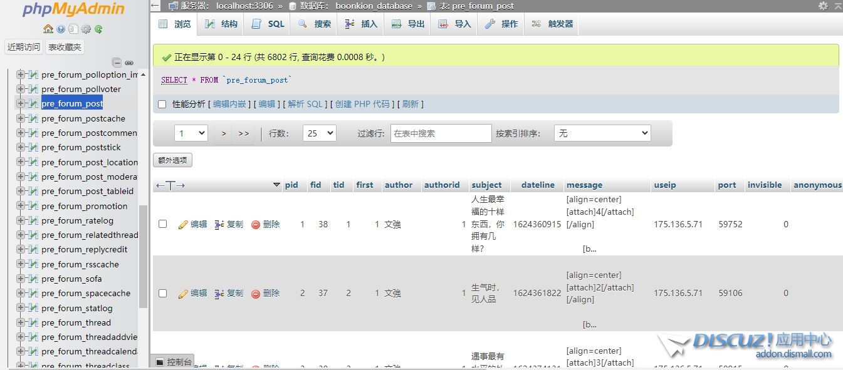This screenshot has width=843, height=370.
Task: Open navigation panel settings gear icon
Action: pos(86,29)
